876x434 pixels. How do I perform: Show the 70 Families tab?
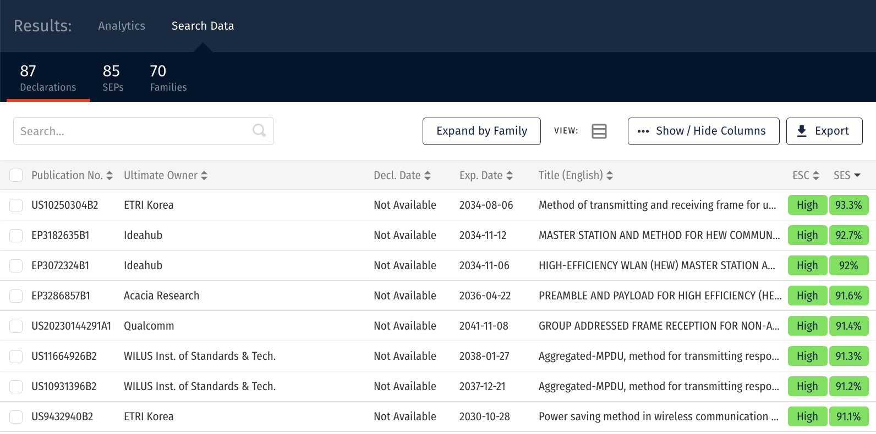click(x=168, y=78)
